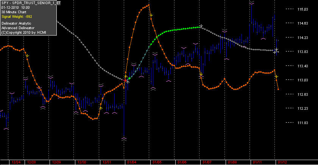Select the 30 Minute Chart label
This screenshot has width=318, height=165.
pyautogui.click(x=14, y=12)
